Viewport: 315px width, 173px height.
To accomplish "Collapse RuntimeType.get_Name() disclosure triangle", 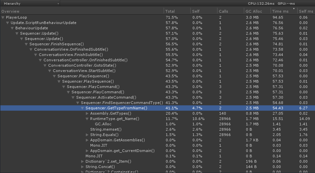I will (87, 119).
